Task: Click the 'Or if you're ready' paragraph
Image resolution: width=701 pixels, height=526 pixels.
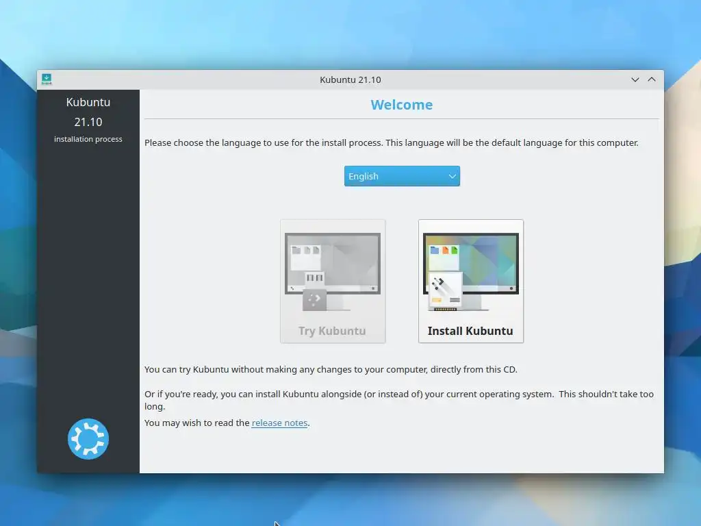Action: [399, 400]
